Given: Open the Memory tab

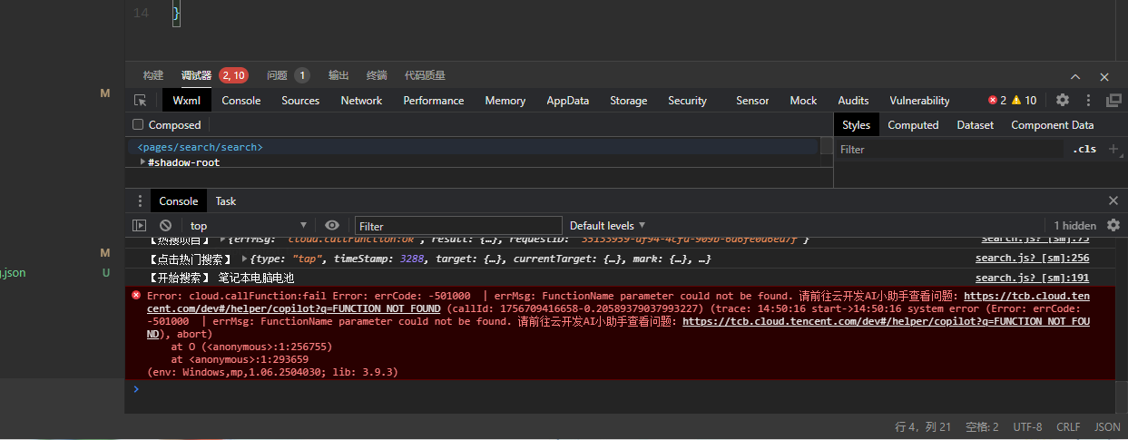Looking at the screenshot, I should tap(505, 101).
